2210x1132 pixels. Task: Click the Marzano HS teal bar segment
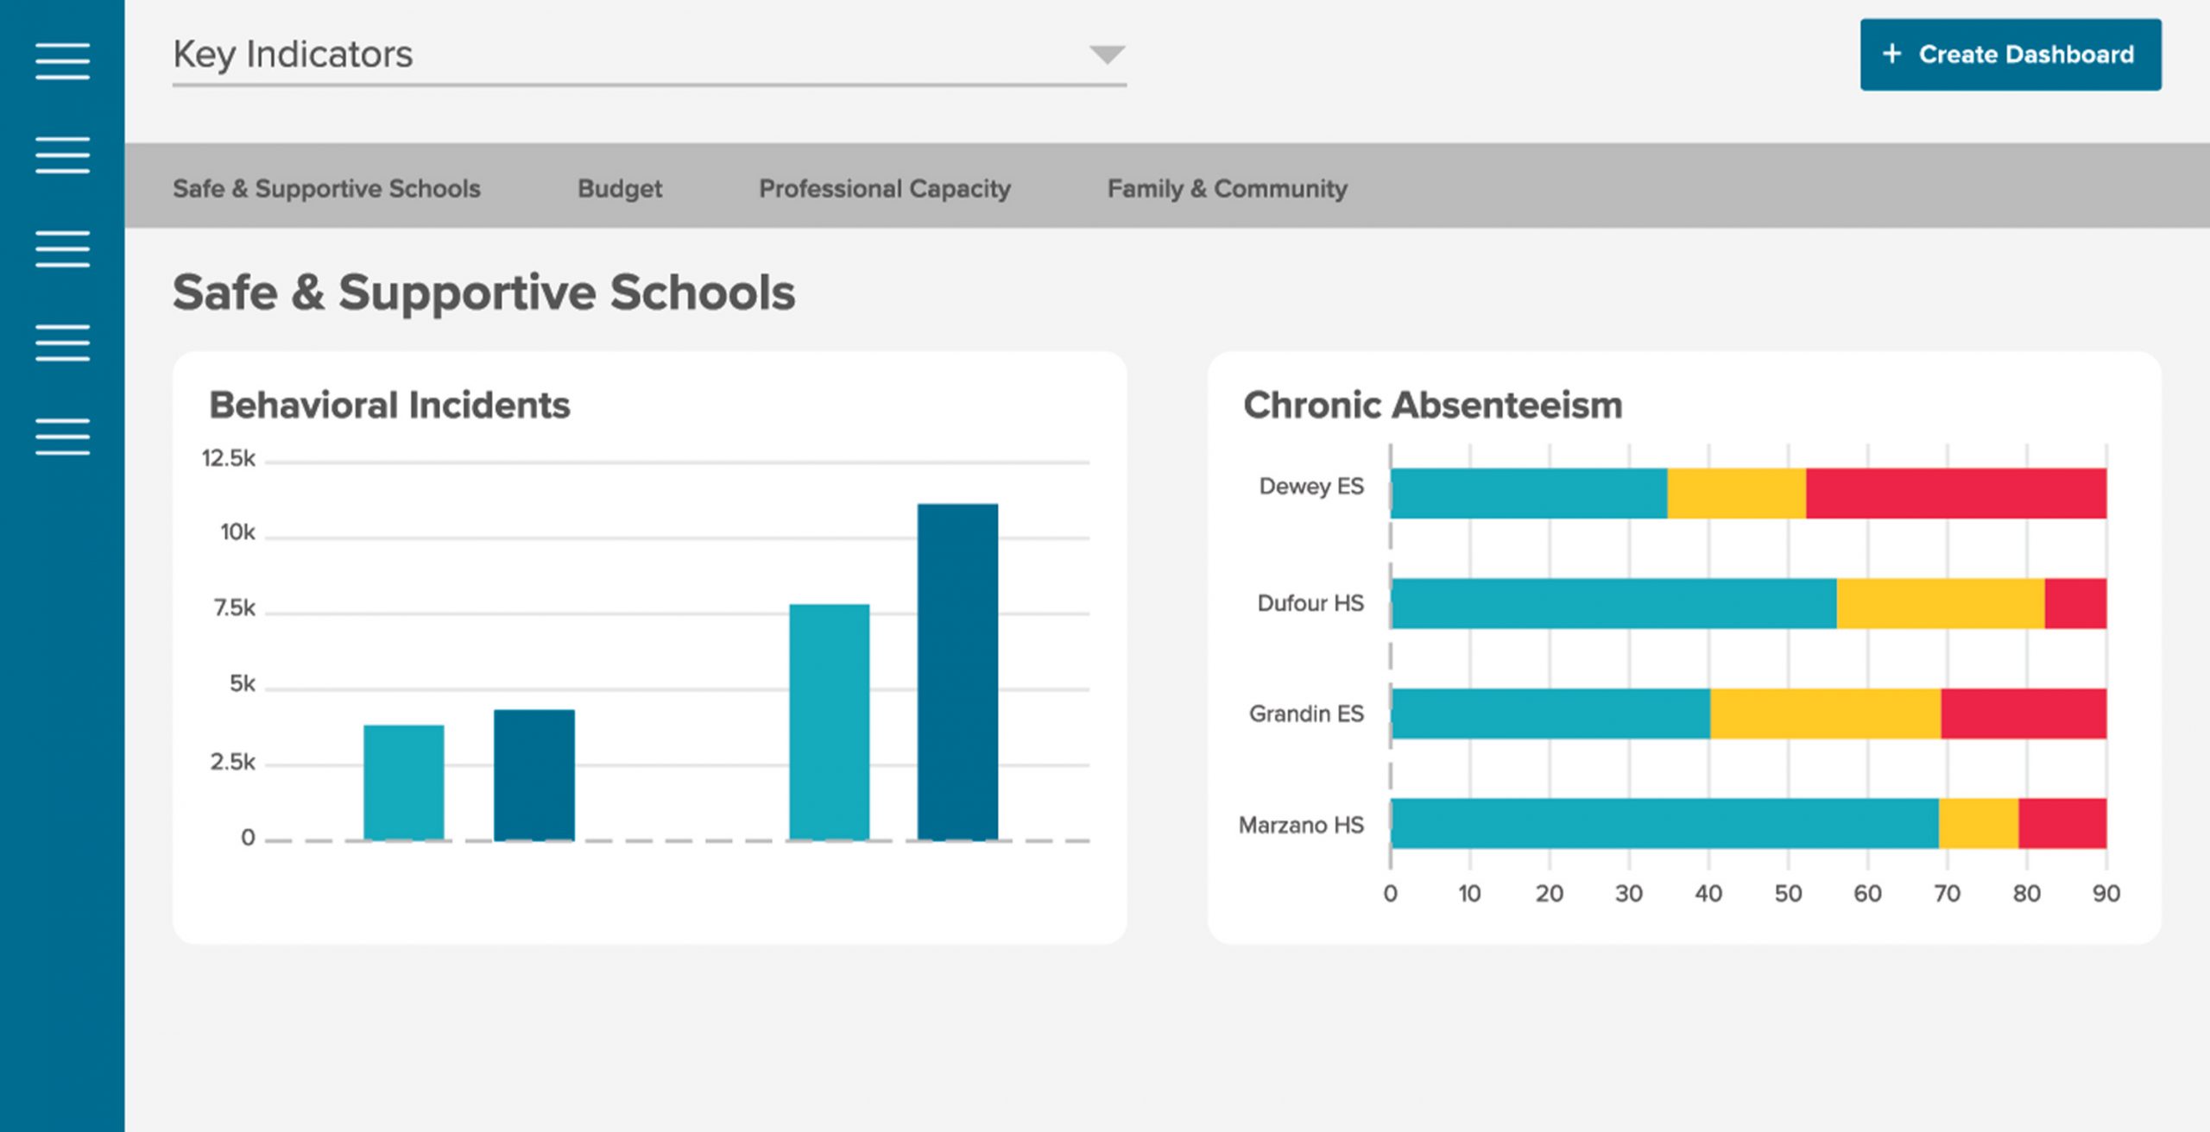1665,823
